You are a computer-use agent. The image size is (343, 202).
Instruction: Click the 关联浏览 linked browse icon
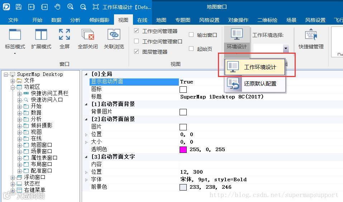(114, 35)
